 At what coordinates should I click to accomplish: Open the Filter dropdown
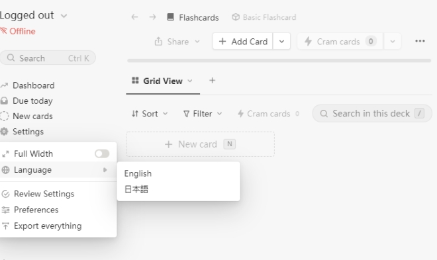[203, 114]
